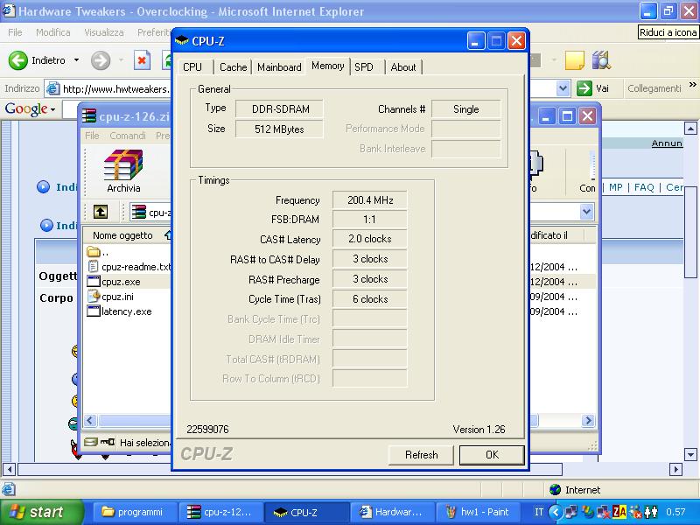Click the WinRAR title bar books icon

coord(89,116)
